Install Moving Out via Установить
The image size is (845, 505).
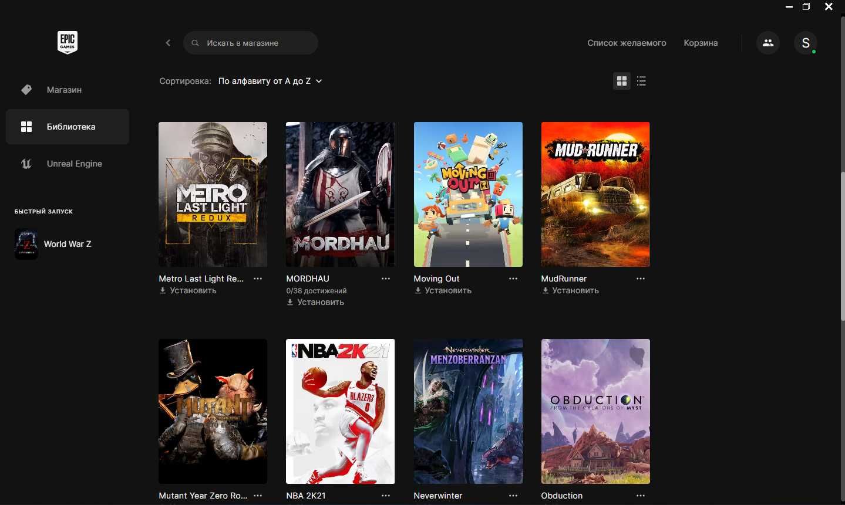443,290
